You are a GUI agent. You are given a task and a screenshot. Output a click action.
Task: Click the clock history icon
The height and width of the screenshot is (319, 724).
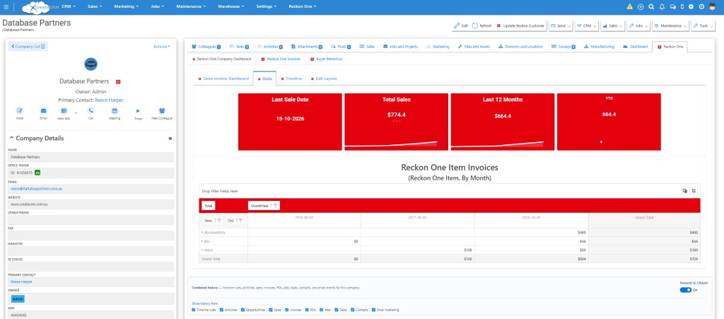701,7
